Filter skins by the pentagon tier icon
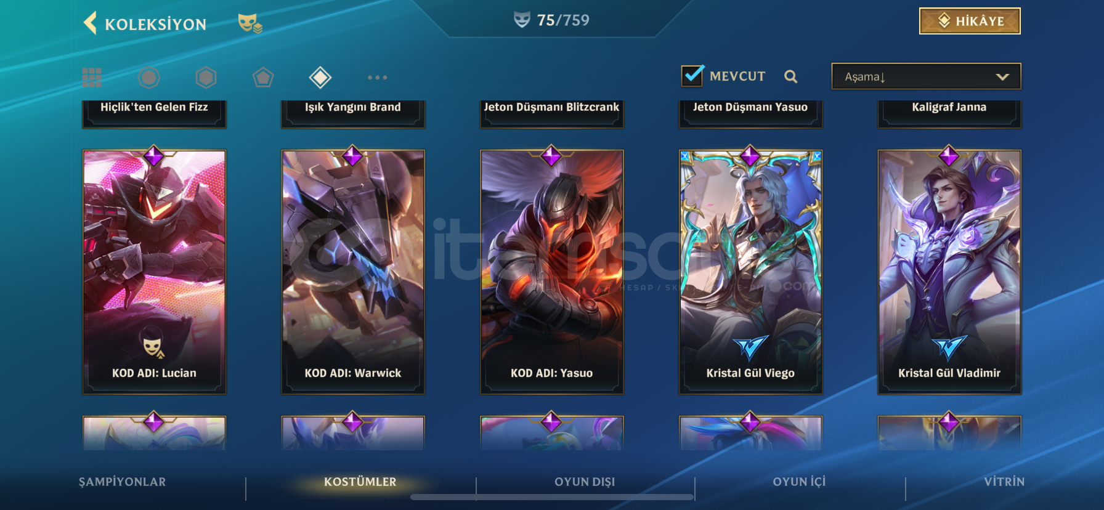 tap(263, 78)
